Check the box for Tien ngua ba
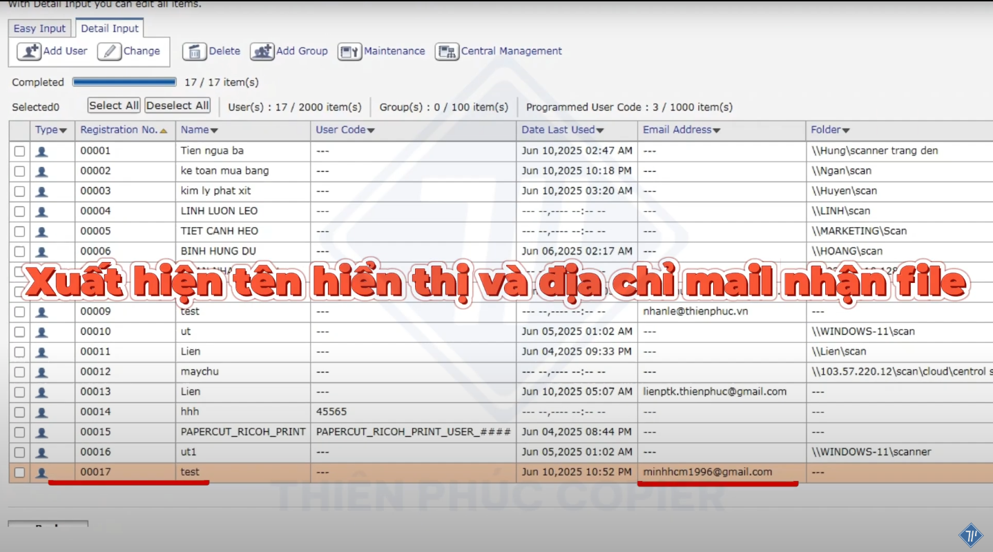The height and width of the screenshot is (552, 993). point(19,151)
